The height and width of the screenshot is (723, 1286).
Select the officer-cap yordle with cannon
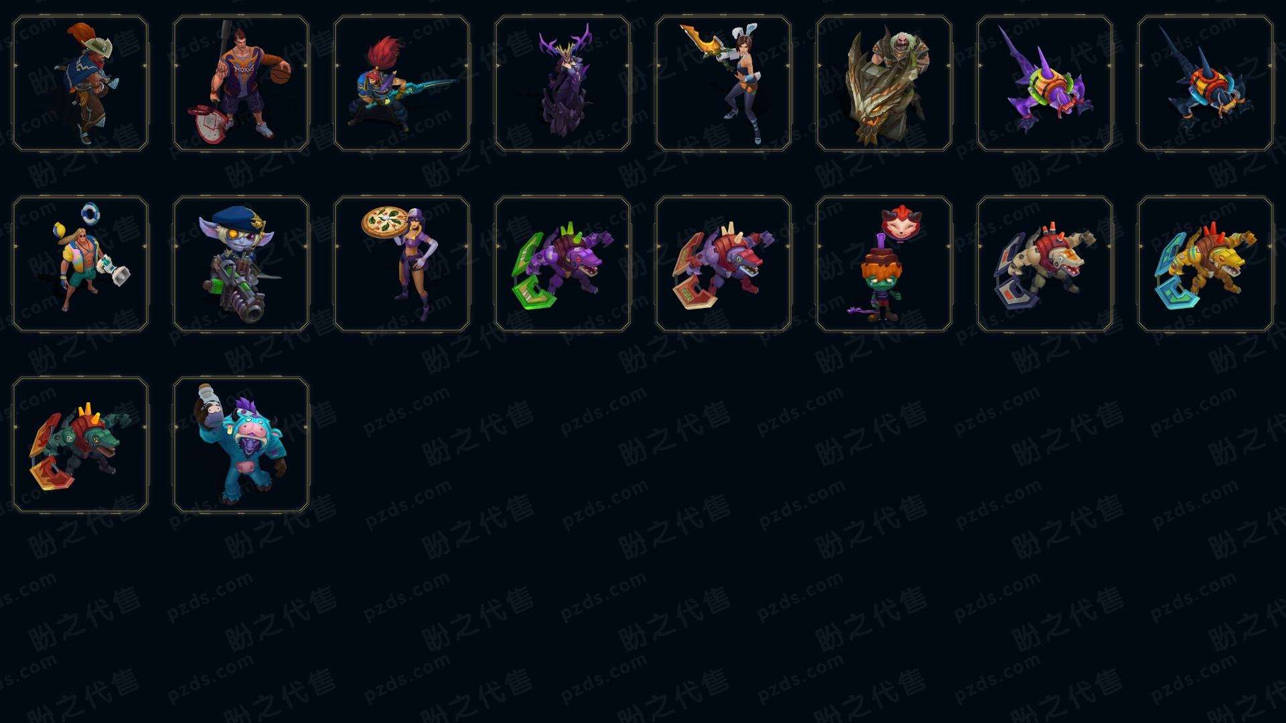tap(241, 264)
